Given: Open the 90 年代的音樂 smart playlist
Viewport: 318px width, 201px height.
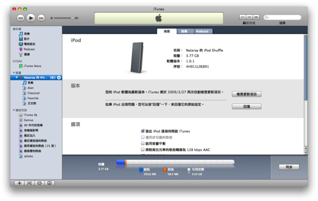Looking at the screenshot, I should click(x=31, y=125).
